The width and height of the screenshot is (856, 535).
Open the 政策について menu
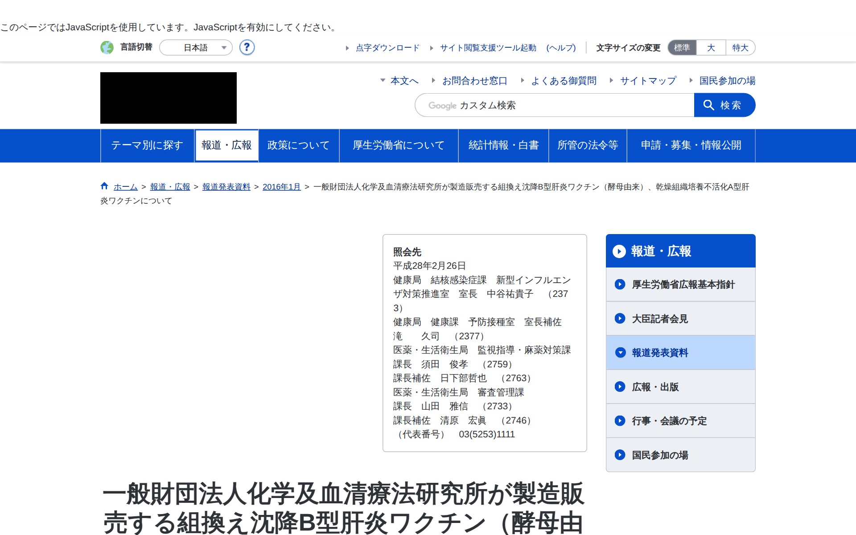pyautogui.click(x=298, y=145)
